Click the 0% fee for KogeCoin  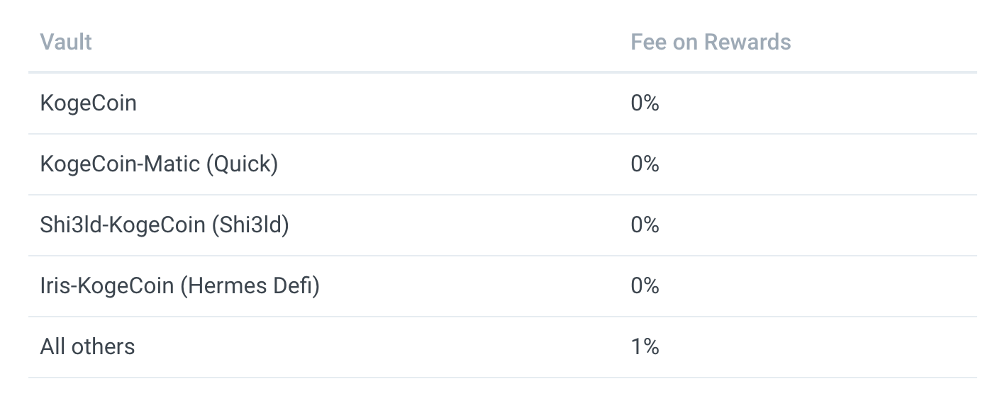(x=645, y=103)
